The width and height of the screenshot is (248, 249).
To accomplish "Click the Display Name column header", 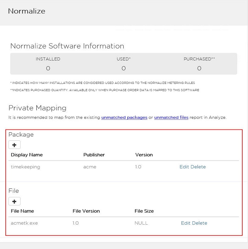I will [27, 155].
